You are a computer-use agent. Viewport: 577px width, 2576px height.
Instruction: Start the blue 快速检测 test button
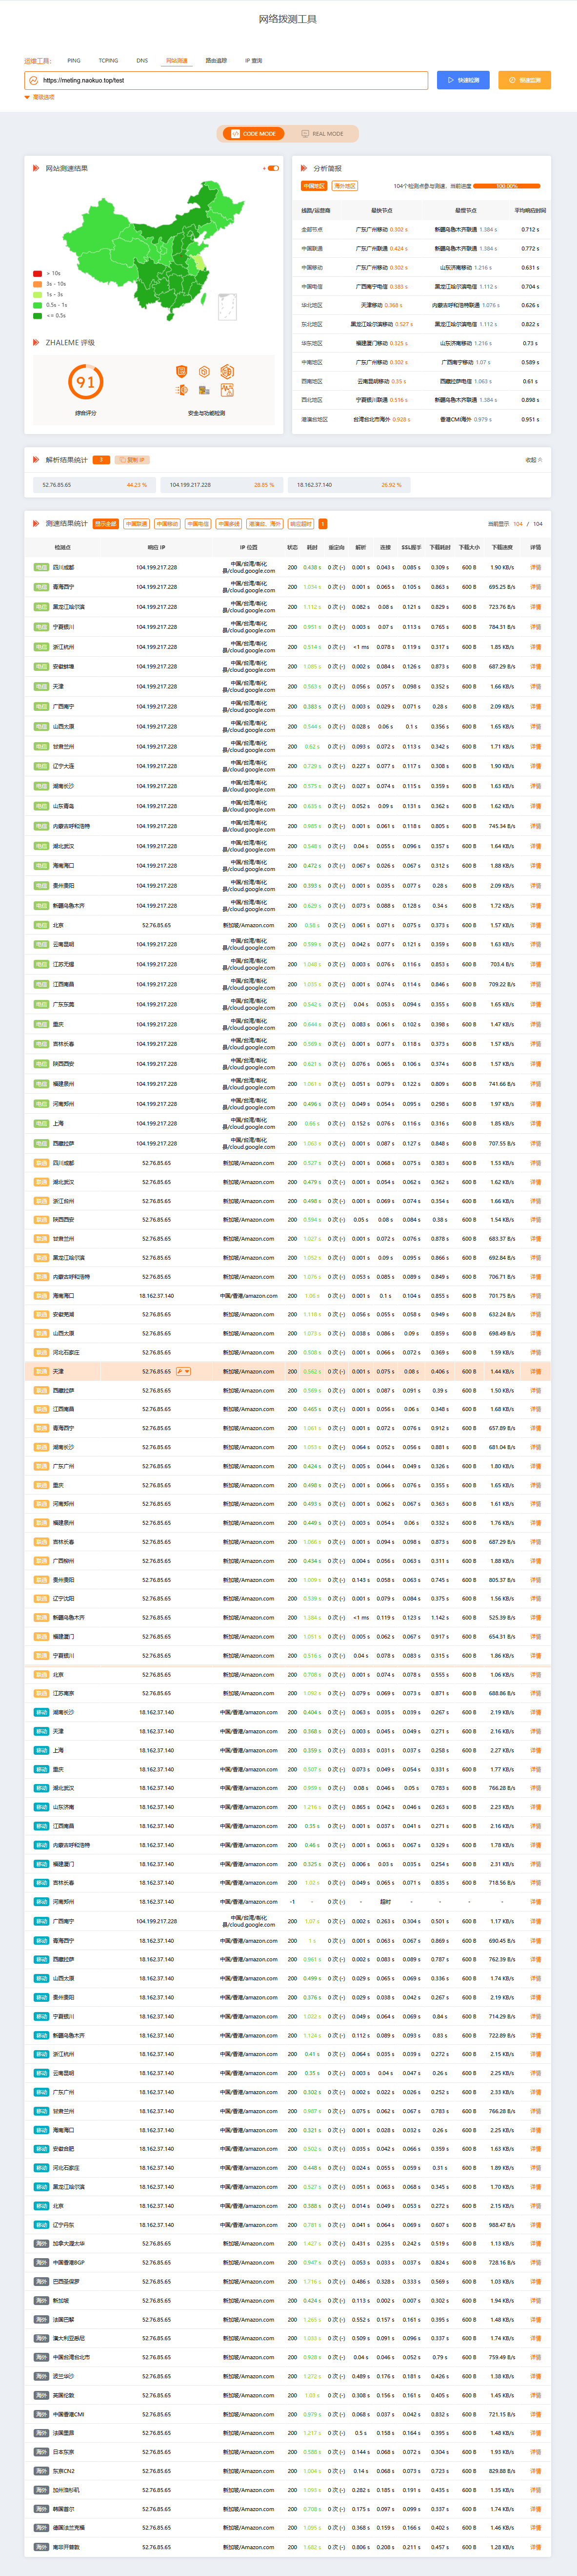463,80
